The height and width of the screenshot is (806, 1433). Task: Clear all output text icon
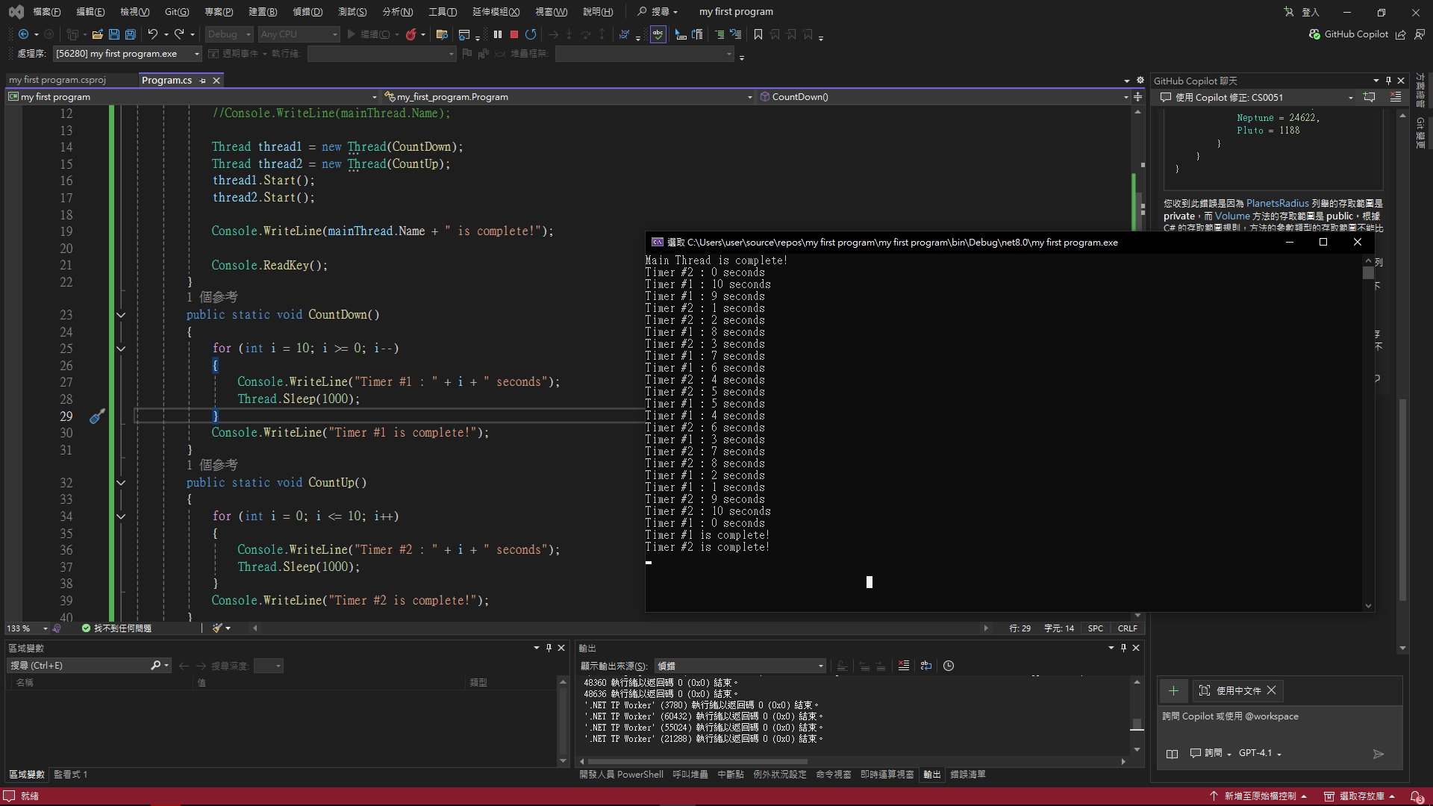tap(904, 666)
